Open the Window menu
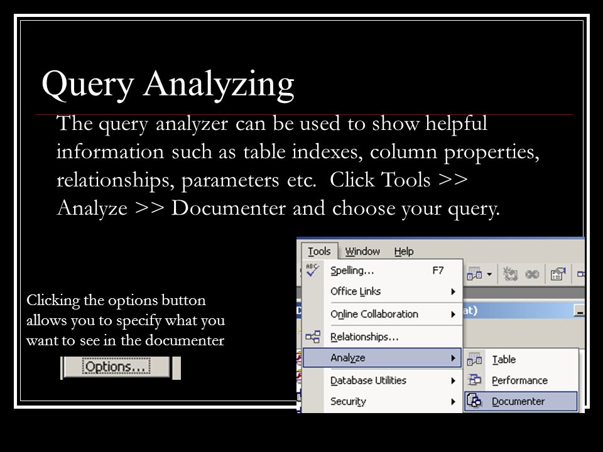This screenshot has height=452, width=603. [362, 251]
